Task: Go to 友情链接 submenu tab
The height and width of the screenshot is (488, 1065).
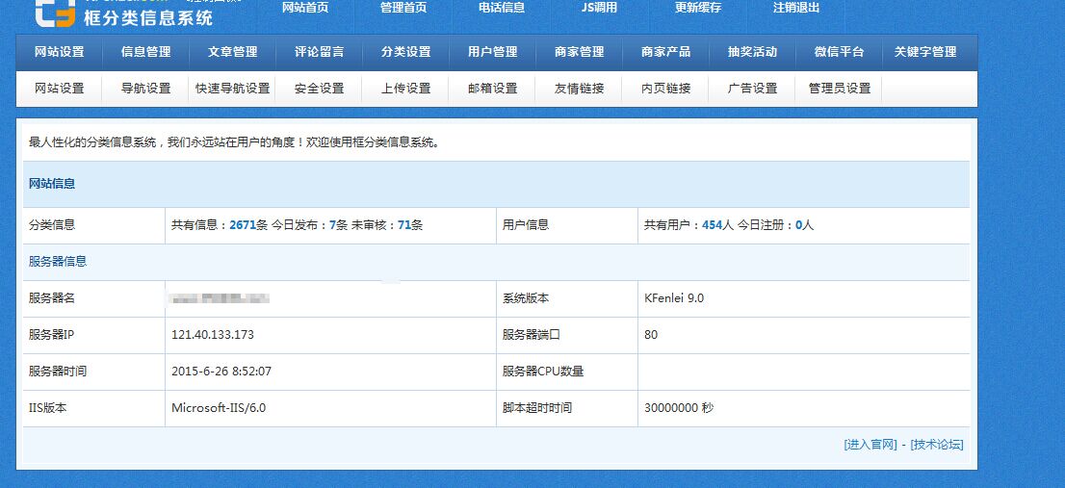Action: pos(579,89)
